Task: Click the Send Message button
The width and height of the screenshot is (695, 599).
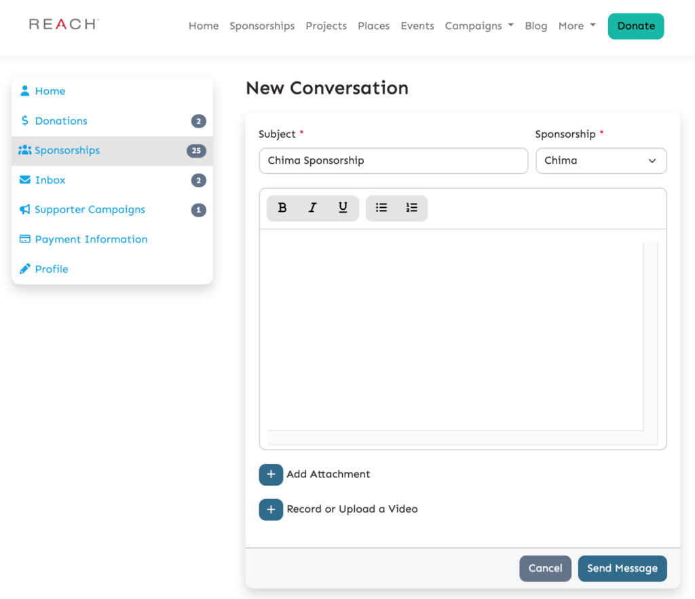Action: point(622,568)
